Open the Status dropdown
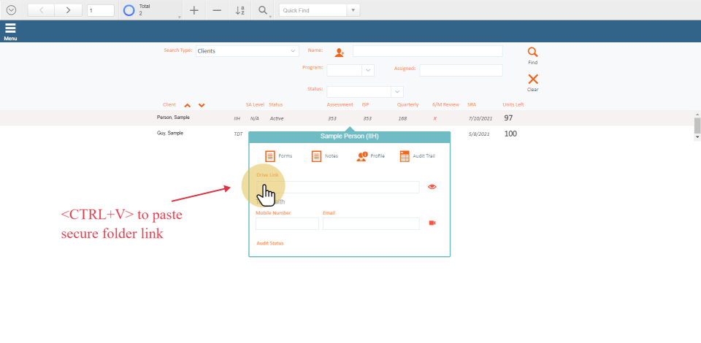Viewport: 701px width, 343px height. pos(397,92)
